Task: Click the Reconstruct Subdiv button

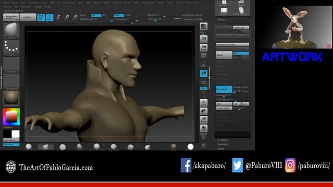Action: coord(233,45)
